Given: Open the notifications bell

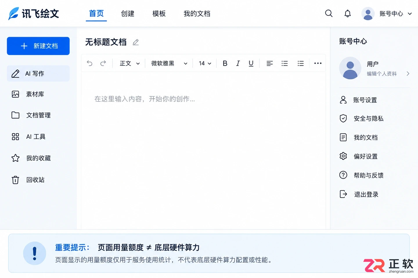Looking at the screenshot, I should tap(347, 14).
